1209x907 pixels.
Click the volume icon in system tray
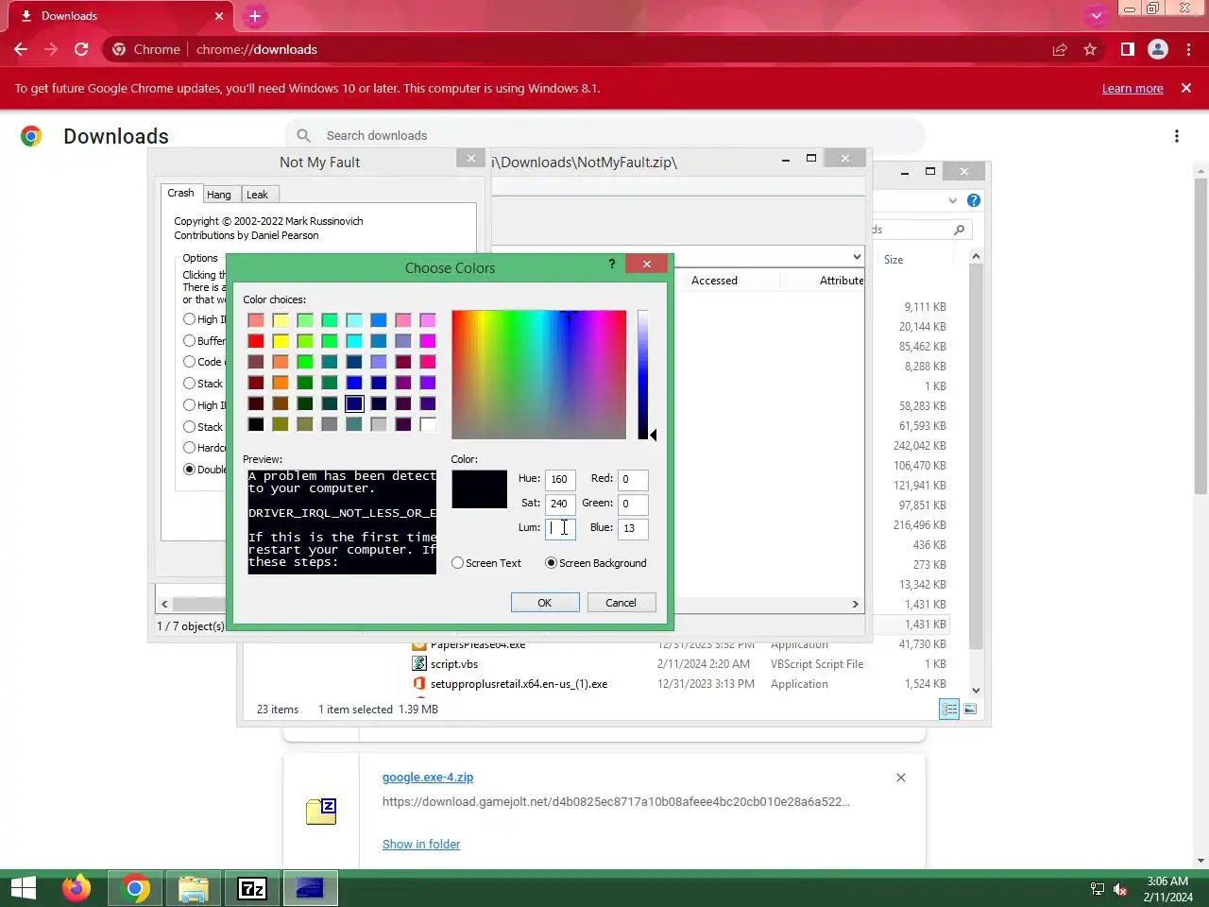(x=1120, y=889)
